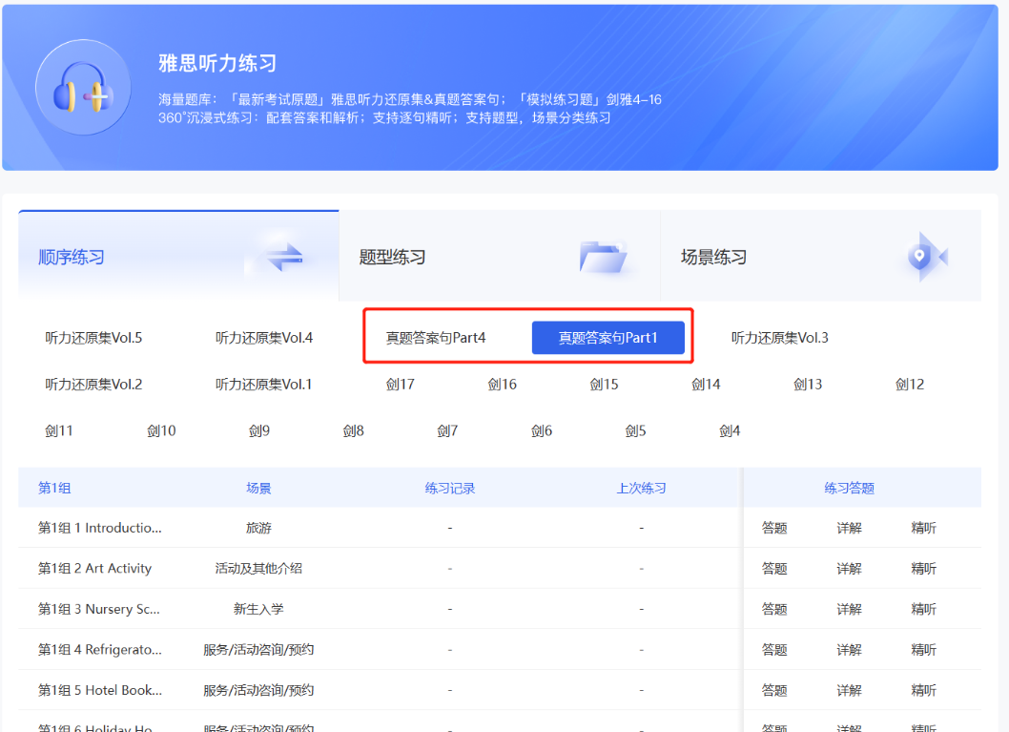Choose the 剑9 question set

(x=259, y=430)
